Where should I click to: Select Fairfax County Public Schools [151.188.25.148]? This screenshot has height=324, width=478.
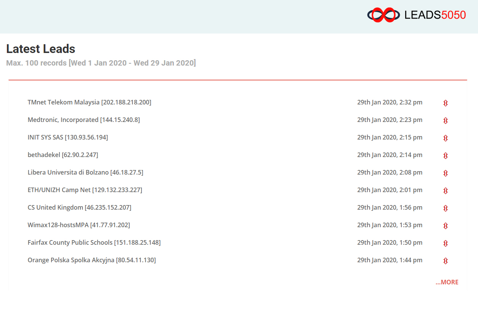click(94, 242)
